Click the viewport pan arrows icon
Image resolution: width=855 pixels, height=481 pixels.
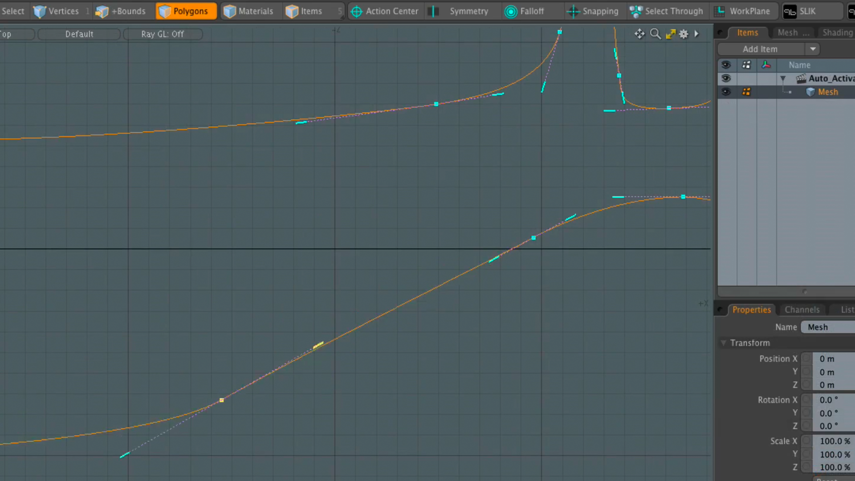coord(639,33)
